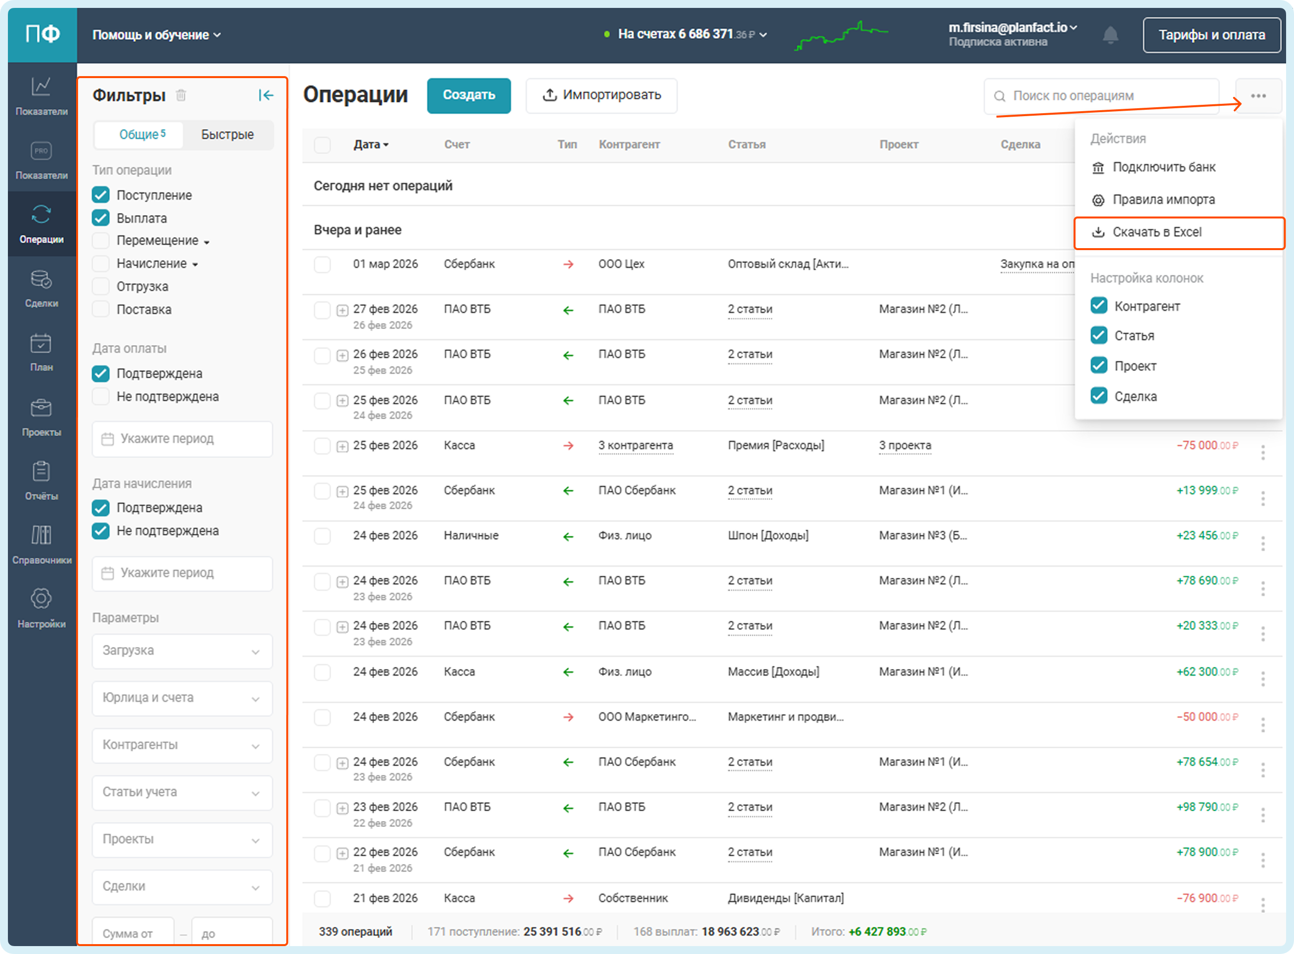The width and height of the screenshot is (1294, 954).
Task: Click the notification bell icon
Action: [1110, 35]
